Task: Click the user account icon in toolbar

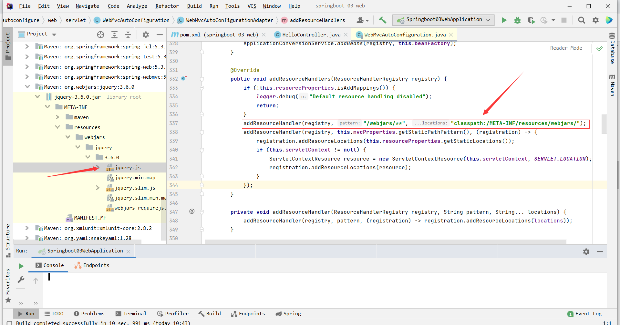Action: (362, 20)
